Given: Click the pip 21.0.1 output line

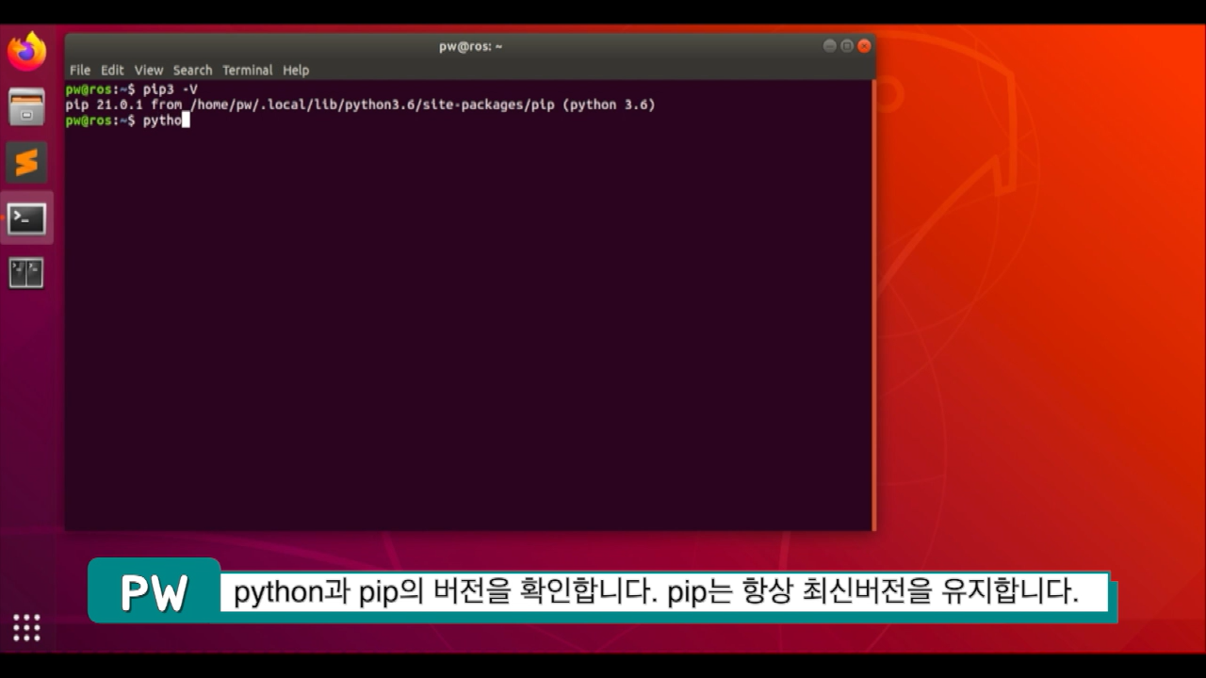Looking at the screenshot, I should [x=360, y=105].
